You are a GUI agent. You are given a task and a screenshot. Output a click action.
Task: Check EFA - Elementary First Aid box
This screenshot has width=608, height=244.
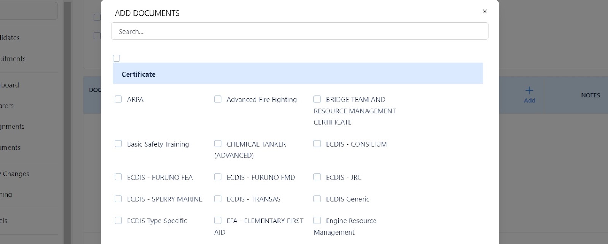tap(218, 221)
